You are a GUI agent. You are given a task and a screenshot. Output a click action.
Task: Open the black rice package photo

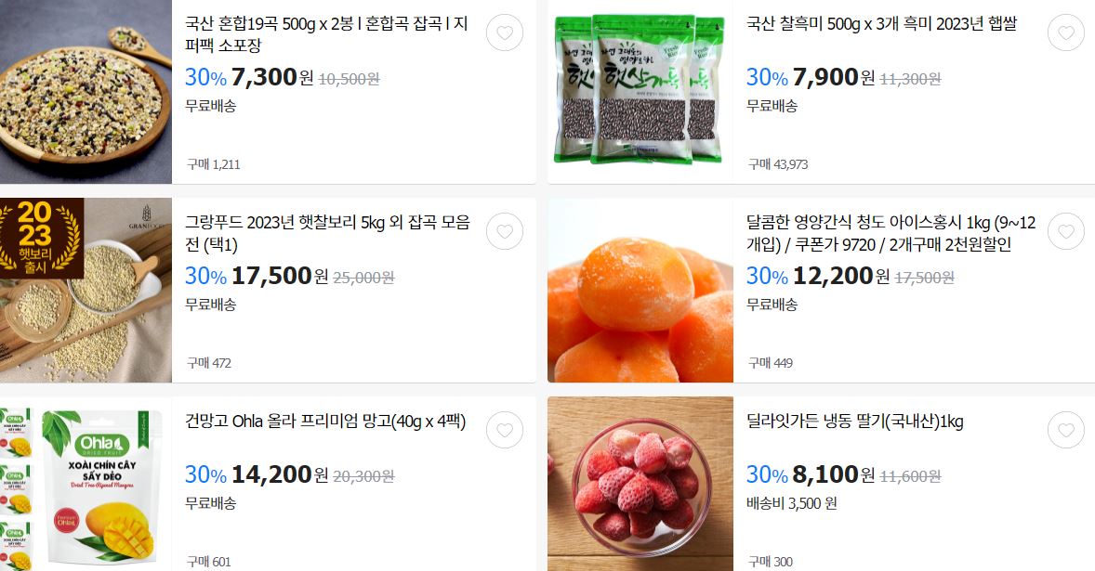[640, 91]
